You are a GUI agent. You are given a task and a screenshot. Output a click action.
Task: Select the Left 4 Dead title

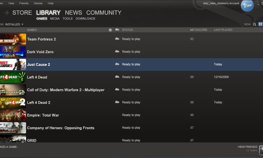click(37, 77)
